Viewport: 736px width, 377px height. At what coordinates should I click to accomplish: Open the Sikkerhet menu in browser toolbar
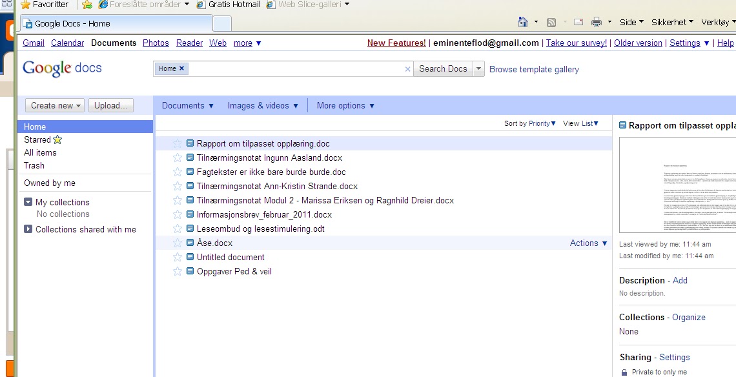[x=672, y=22]
